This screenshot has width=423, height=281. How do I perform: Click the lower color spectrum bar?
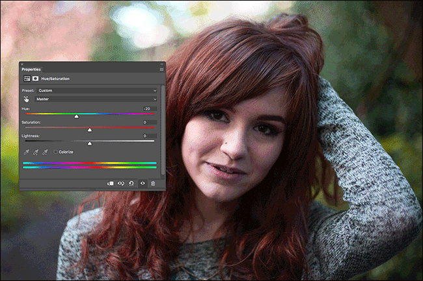[x=90, y=167]
